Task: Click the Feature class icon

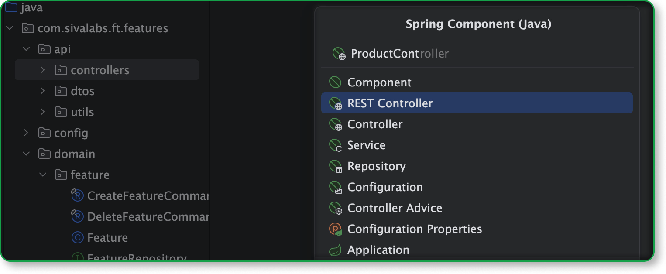Action: (77, 238)
